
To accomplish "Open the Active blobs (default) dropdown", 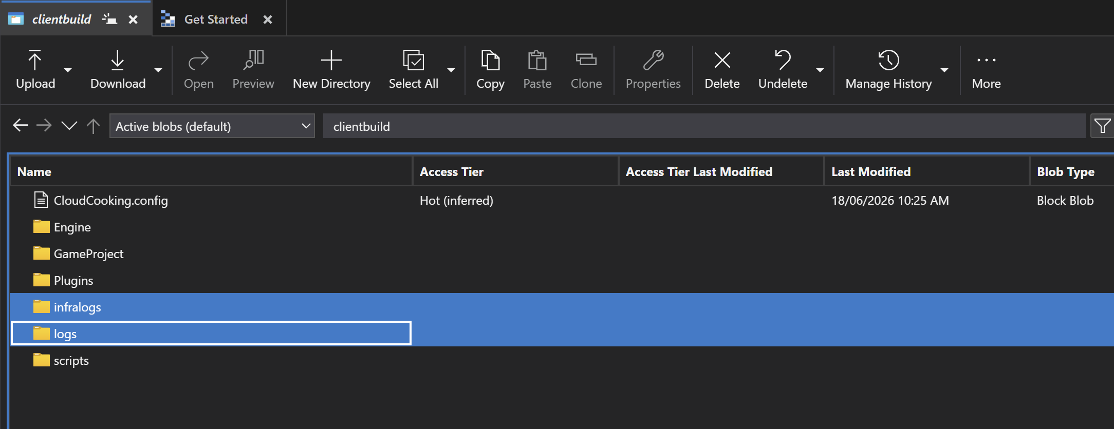I will (212, 126).
